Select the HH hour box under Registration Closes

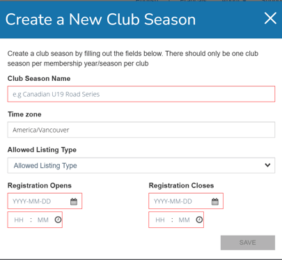[x=160, y=220]
